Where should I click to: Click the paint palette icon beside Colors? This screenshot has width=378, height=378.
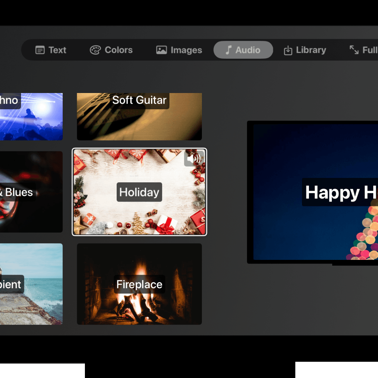point(95,50)
